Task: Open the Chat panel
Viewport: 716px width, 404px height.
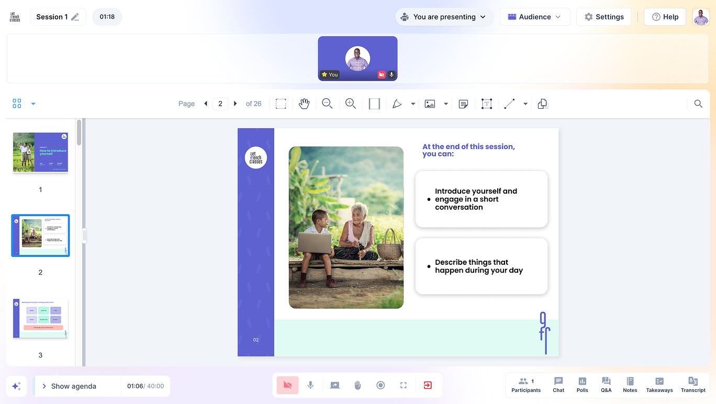Action: (x=558, y=385)
